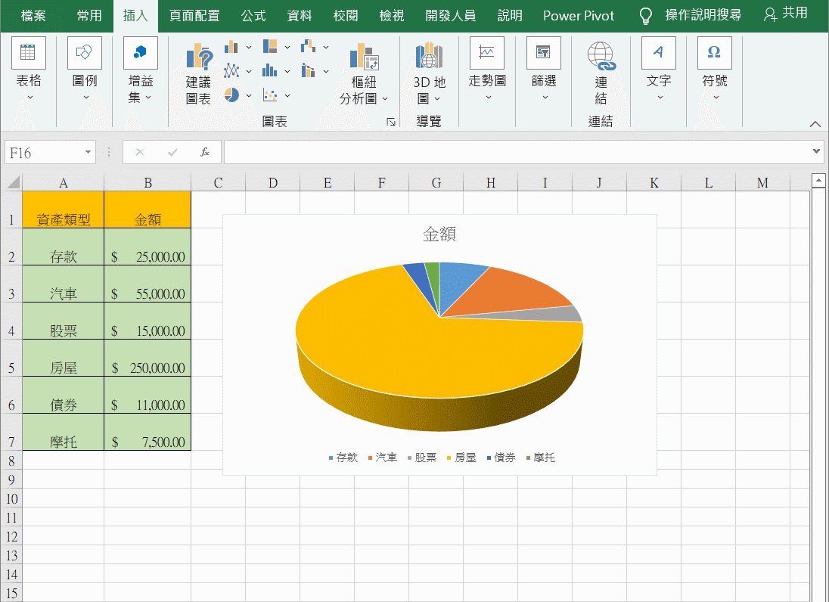Switch to the 校閱 Review tab
This screenshot has width=829, height=602.
[345, 16]
